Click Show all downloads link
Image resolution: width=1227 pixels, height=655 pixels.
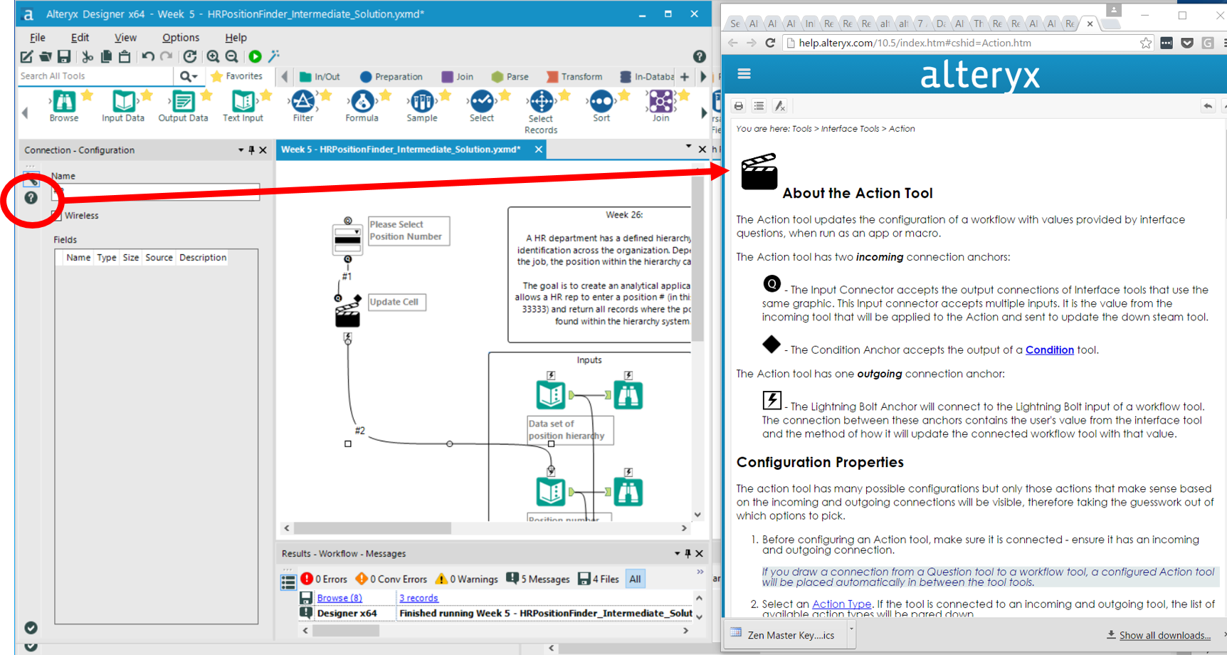tap(1164, 635)
